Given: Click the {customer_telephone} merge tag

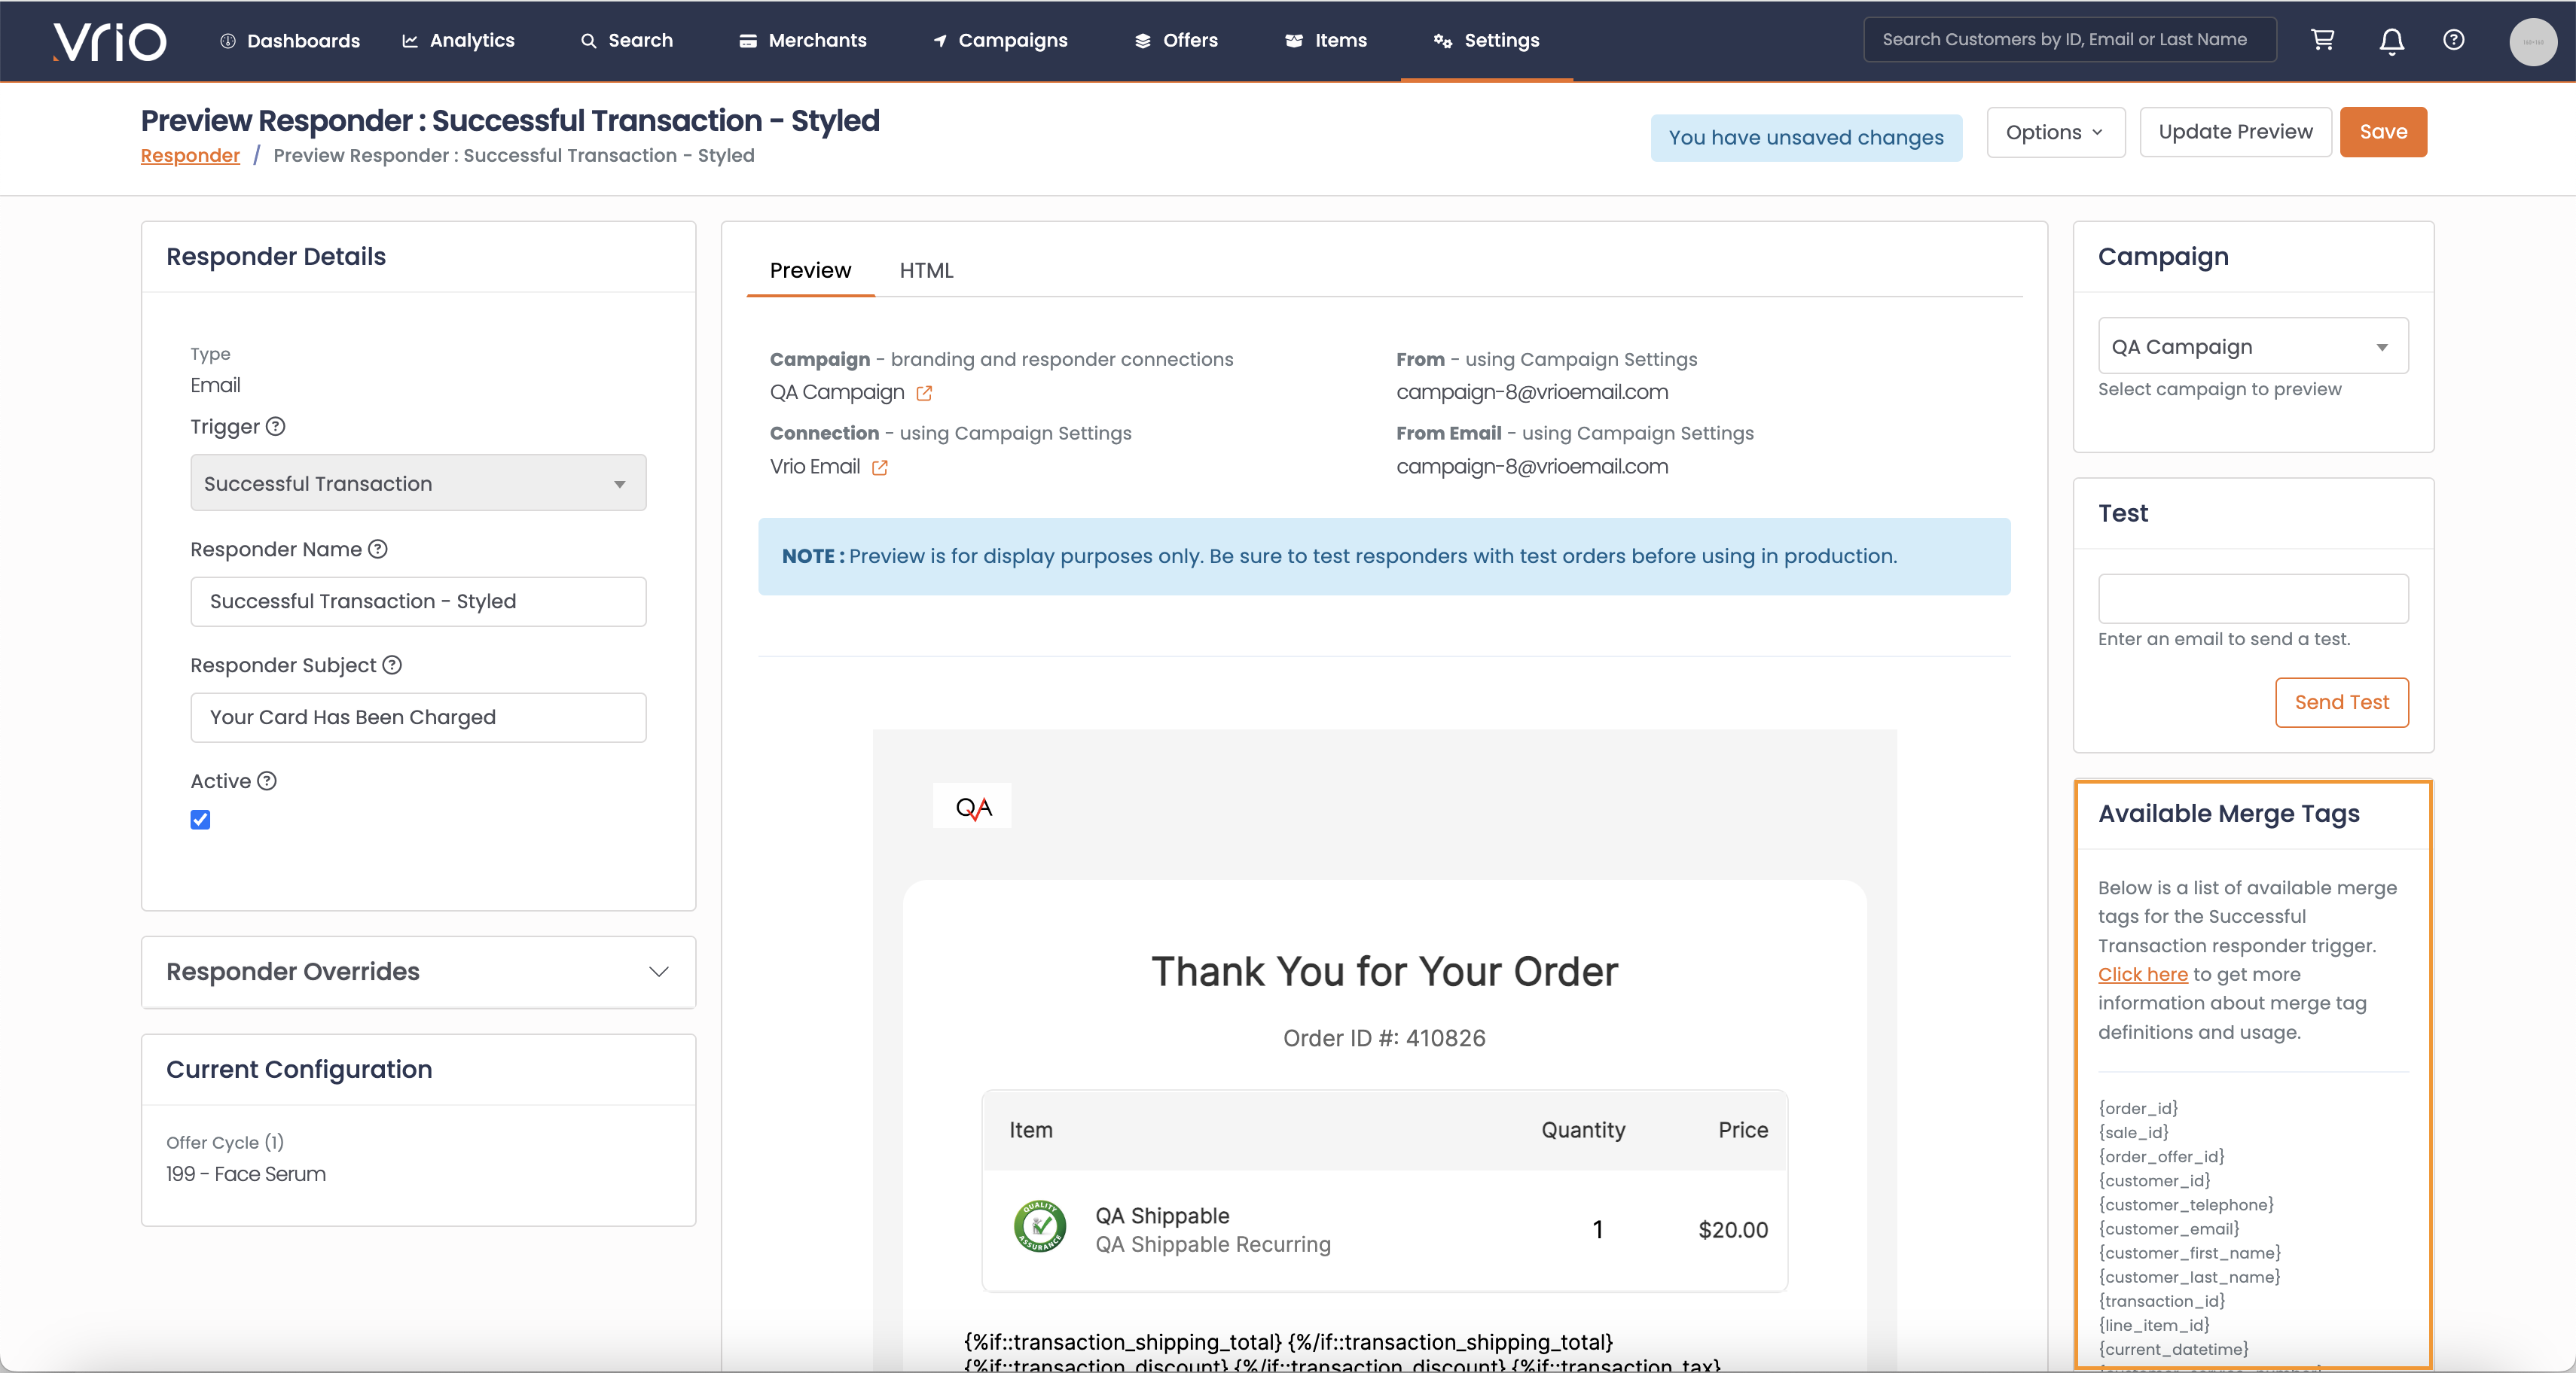Looking at the screenshot, I should 2186,1205.
